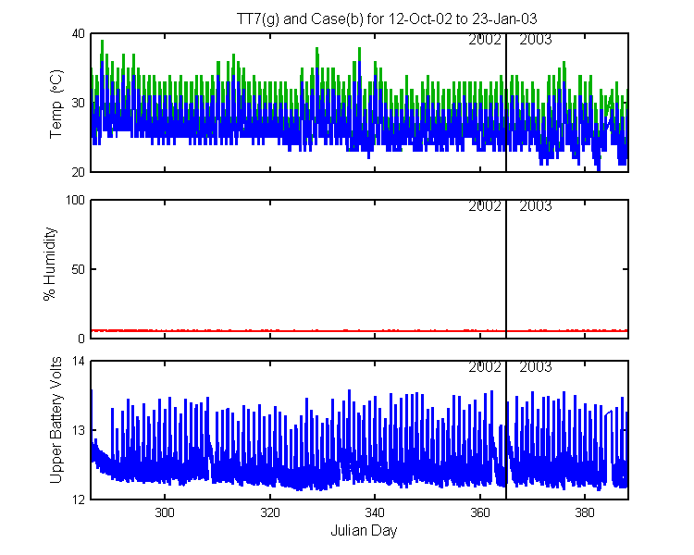Click the '340' Julian Day tick label
The image size is (694, 555).
point(375,512)
